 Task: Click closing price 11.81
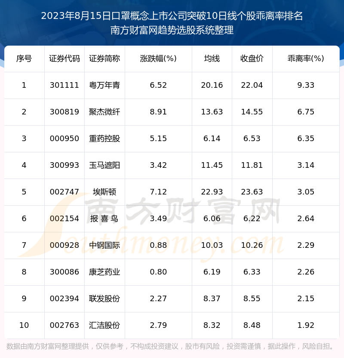click(x=252, y=165)
